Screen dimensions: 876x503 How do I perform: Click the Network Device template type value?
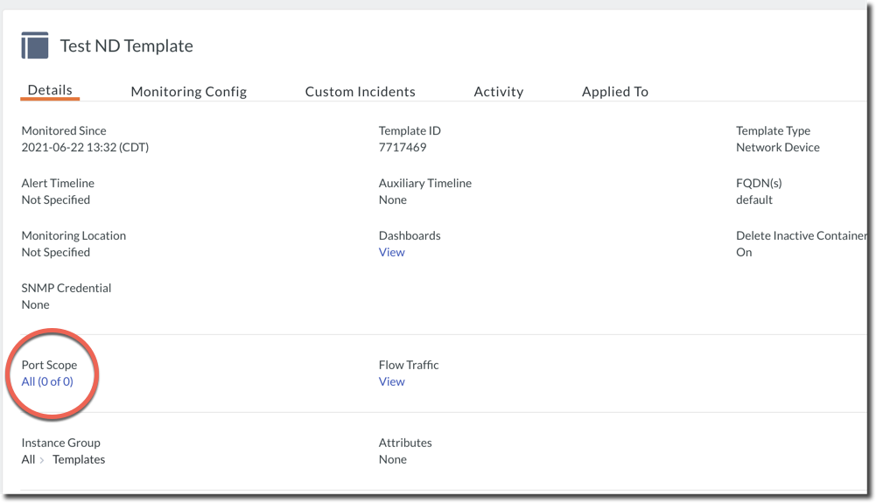point(777,147)
